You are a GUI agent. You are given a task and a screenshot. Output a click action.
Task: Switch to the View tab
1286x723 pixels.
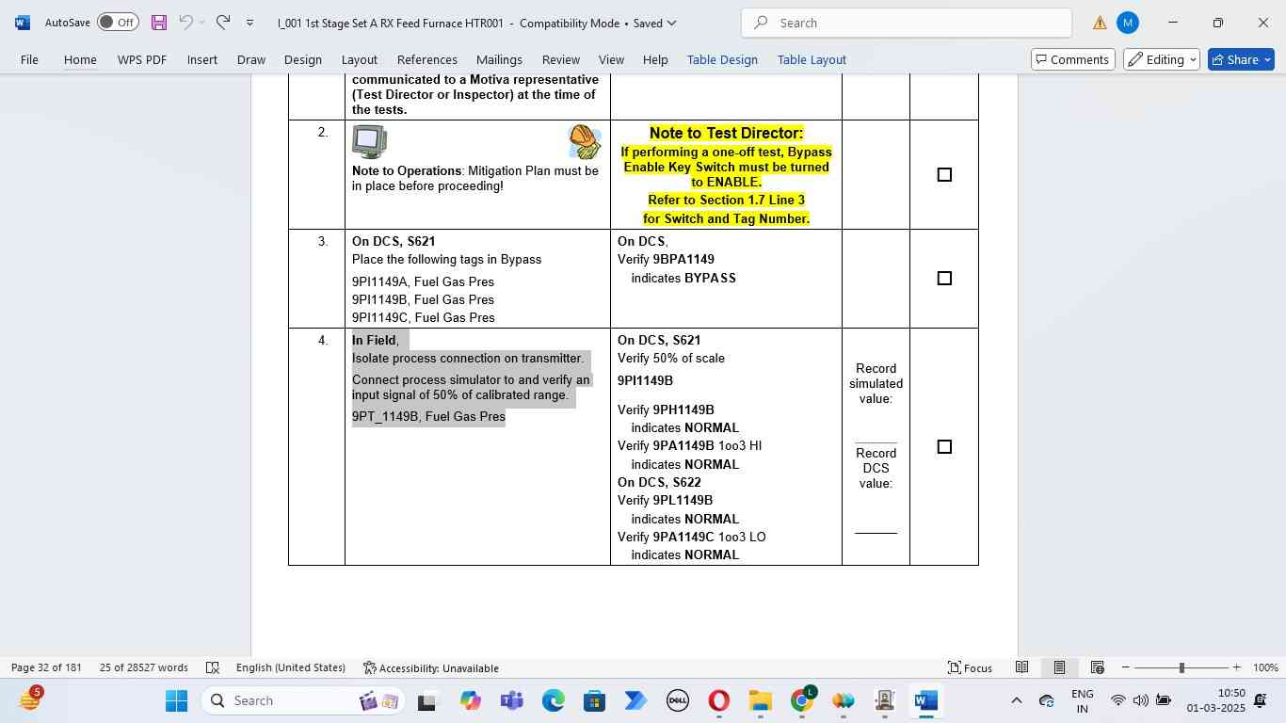611,59
